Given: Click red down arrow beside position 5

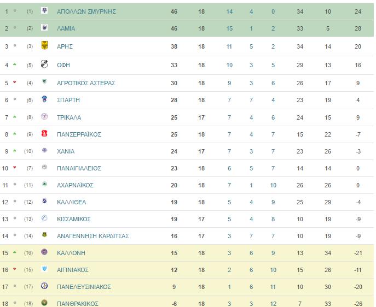Looking at the screenshot, I should [x=15, y=82].
